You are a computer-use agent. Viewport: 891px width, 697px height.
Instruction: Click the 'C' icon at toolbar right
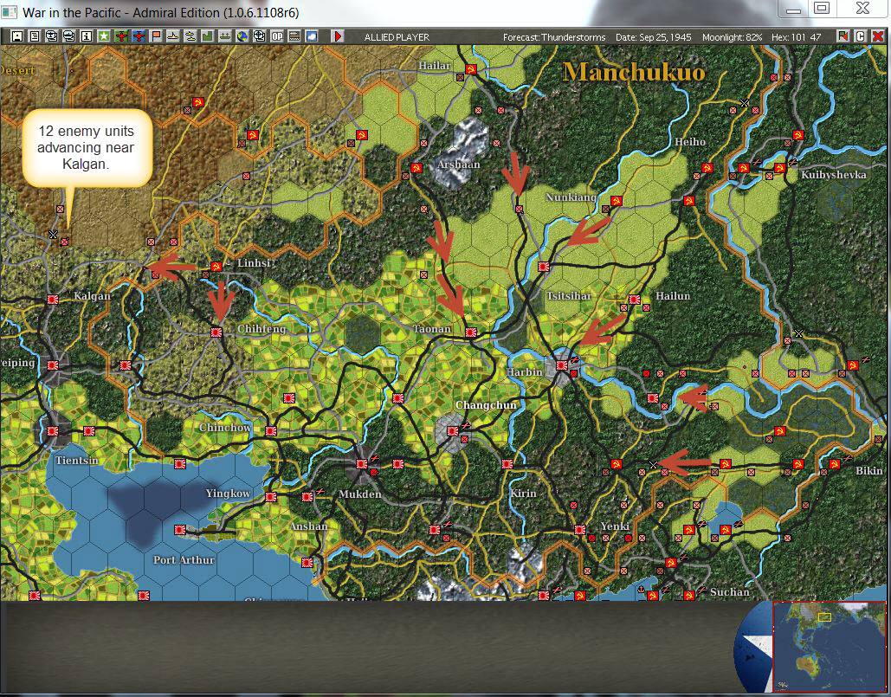[861, 36]
